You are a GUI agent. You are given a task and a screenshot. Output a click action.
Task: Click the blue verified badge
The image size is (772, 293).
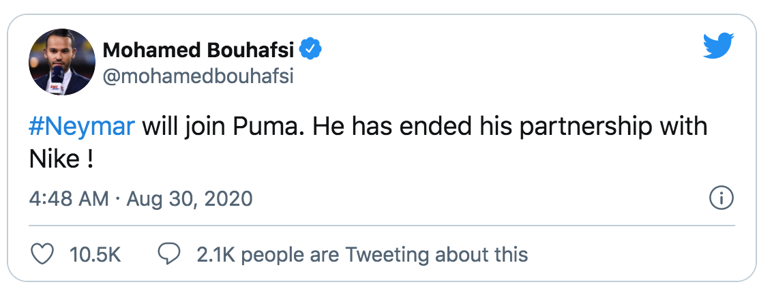point(312,49)
